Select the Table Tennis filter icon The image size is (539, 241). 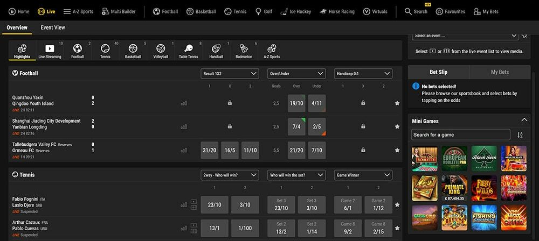[188, 51]
